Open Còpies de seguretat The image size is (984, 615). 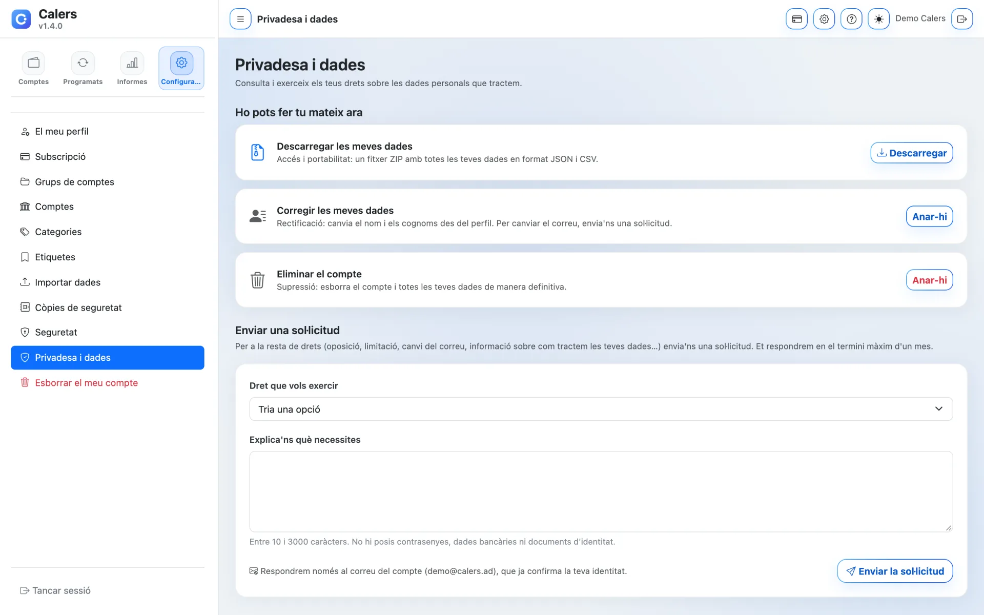point(108,307)
